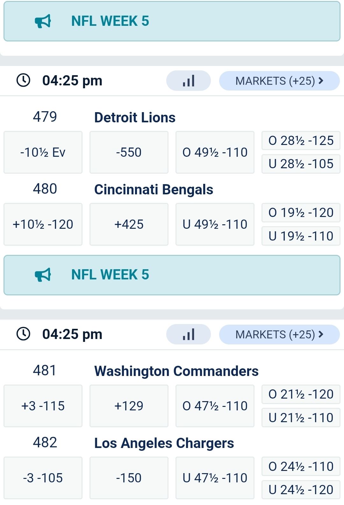344x505 pixels.
Task: Choose Lions team total O 28½ -125
Action: 301,141
